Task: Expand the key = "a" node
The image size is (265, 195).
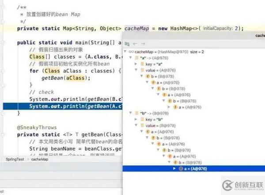Action: coord(136,64)
